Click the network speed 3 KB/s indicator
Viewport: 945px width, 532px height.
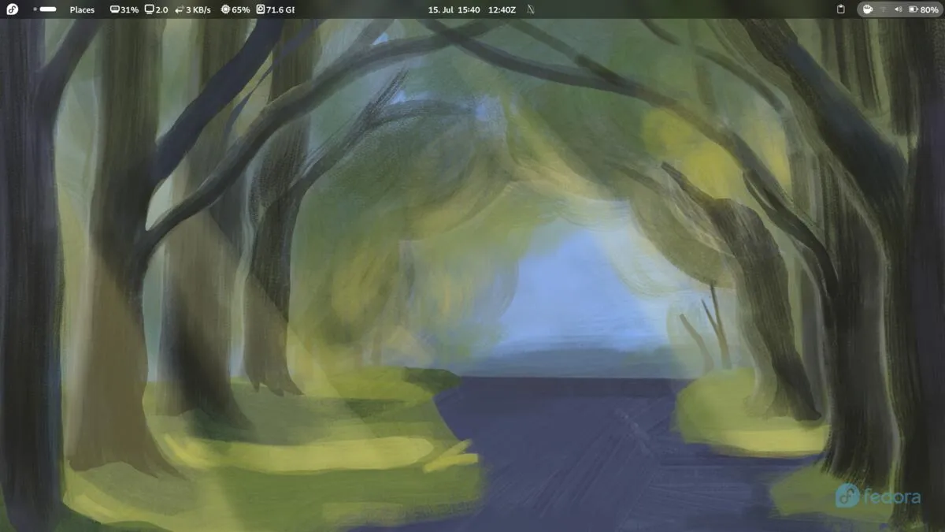tap(193, 9)
